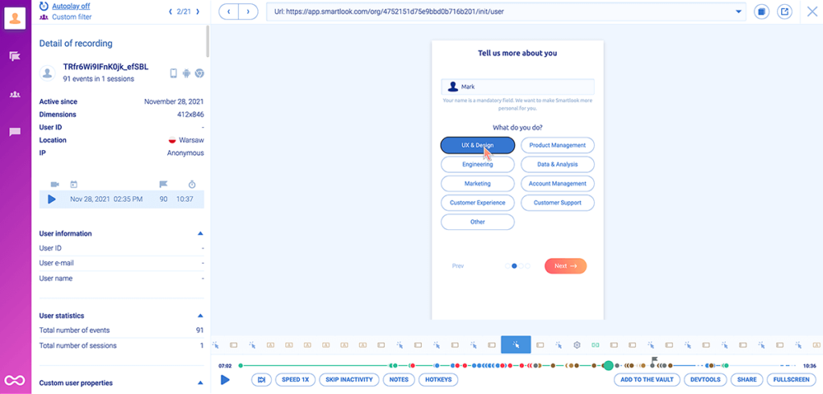The height and width of the screenshot is (394, 823).
Task: Click the Smartlook infinity logo icon
Action: point(14,380)
